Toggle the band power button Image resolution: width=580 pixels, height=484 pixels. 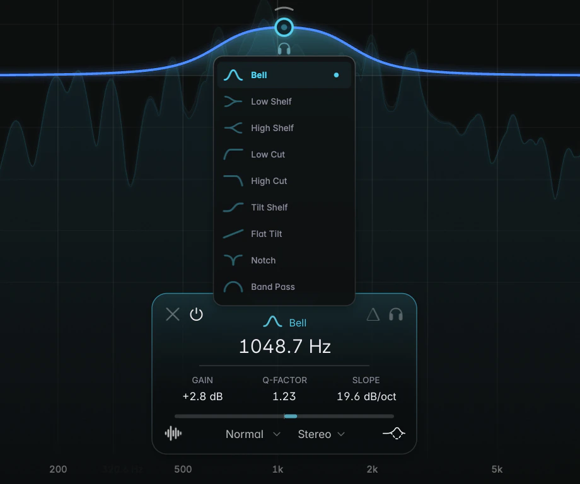(x=196, y=314)
